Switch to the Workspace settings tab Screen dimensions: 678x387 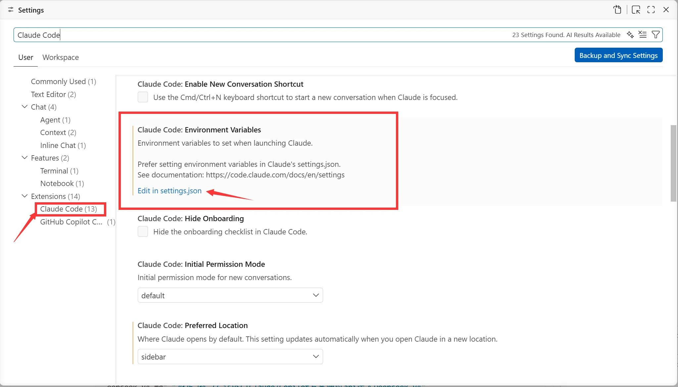[61, 57]
